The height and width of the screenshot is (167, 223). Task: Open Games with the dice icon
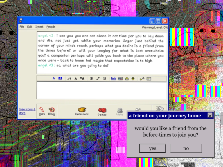pos(102,110)
